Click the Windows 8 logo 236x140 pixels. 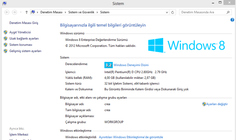coord(186,45)
